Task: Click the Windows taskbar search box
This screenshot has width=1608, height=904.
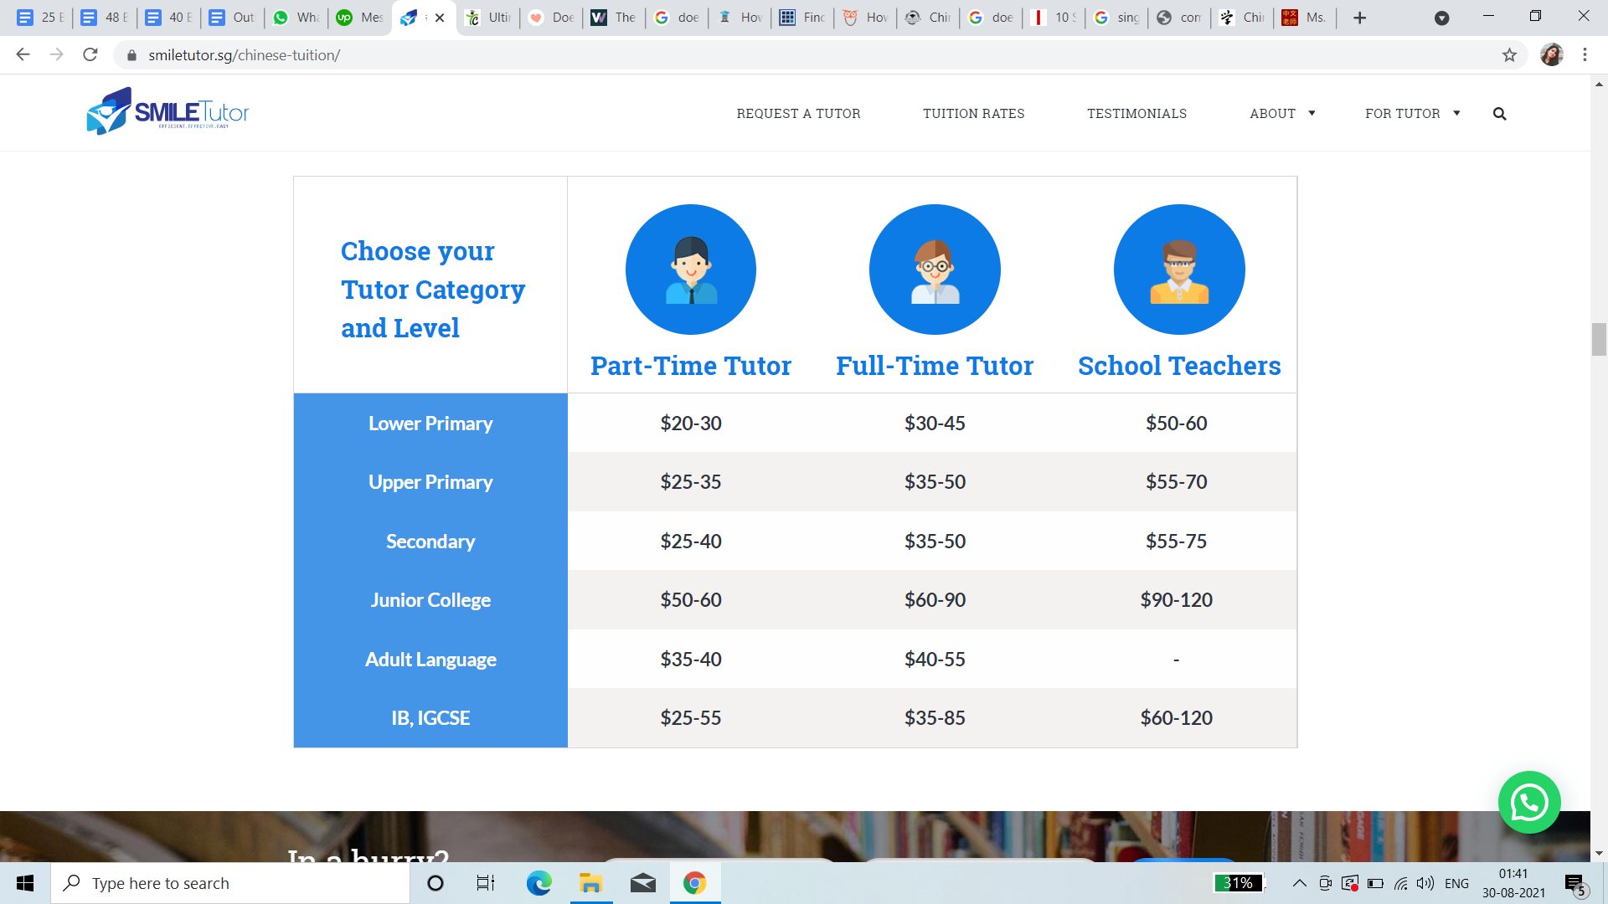Action: (230, 883)
